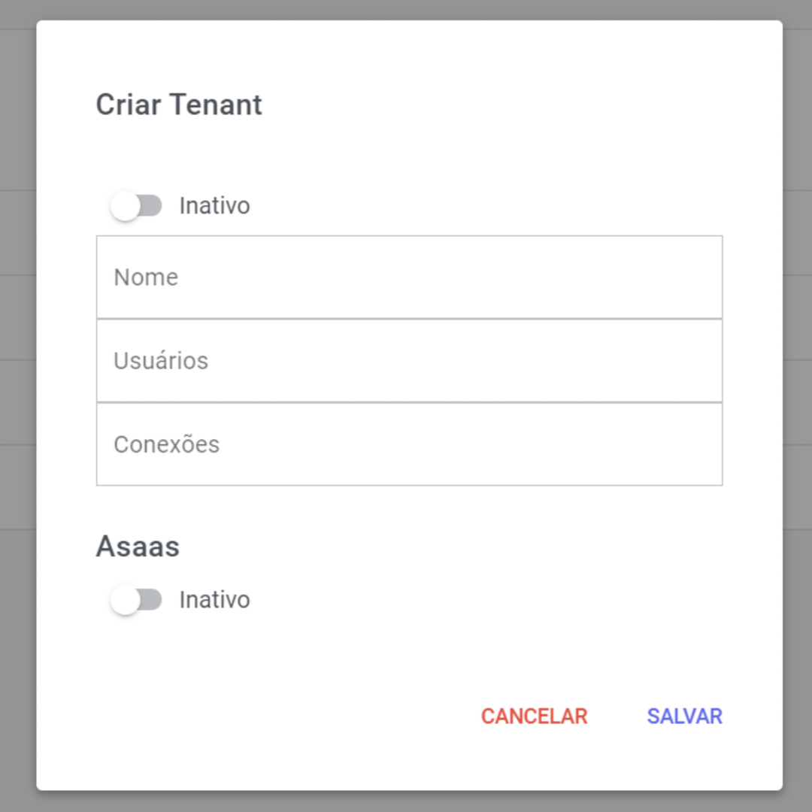Click the Conexões placeholder text
Screen dimensions: 812x812
tap(166, 444)
